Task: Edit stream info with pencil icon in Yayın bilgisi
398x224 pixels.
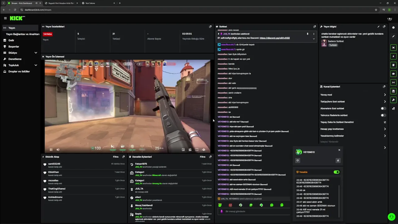Action: tap(378, 26)
